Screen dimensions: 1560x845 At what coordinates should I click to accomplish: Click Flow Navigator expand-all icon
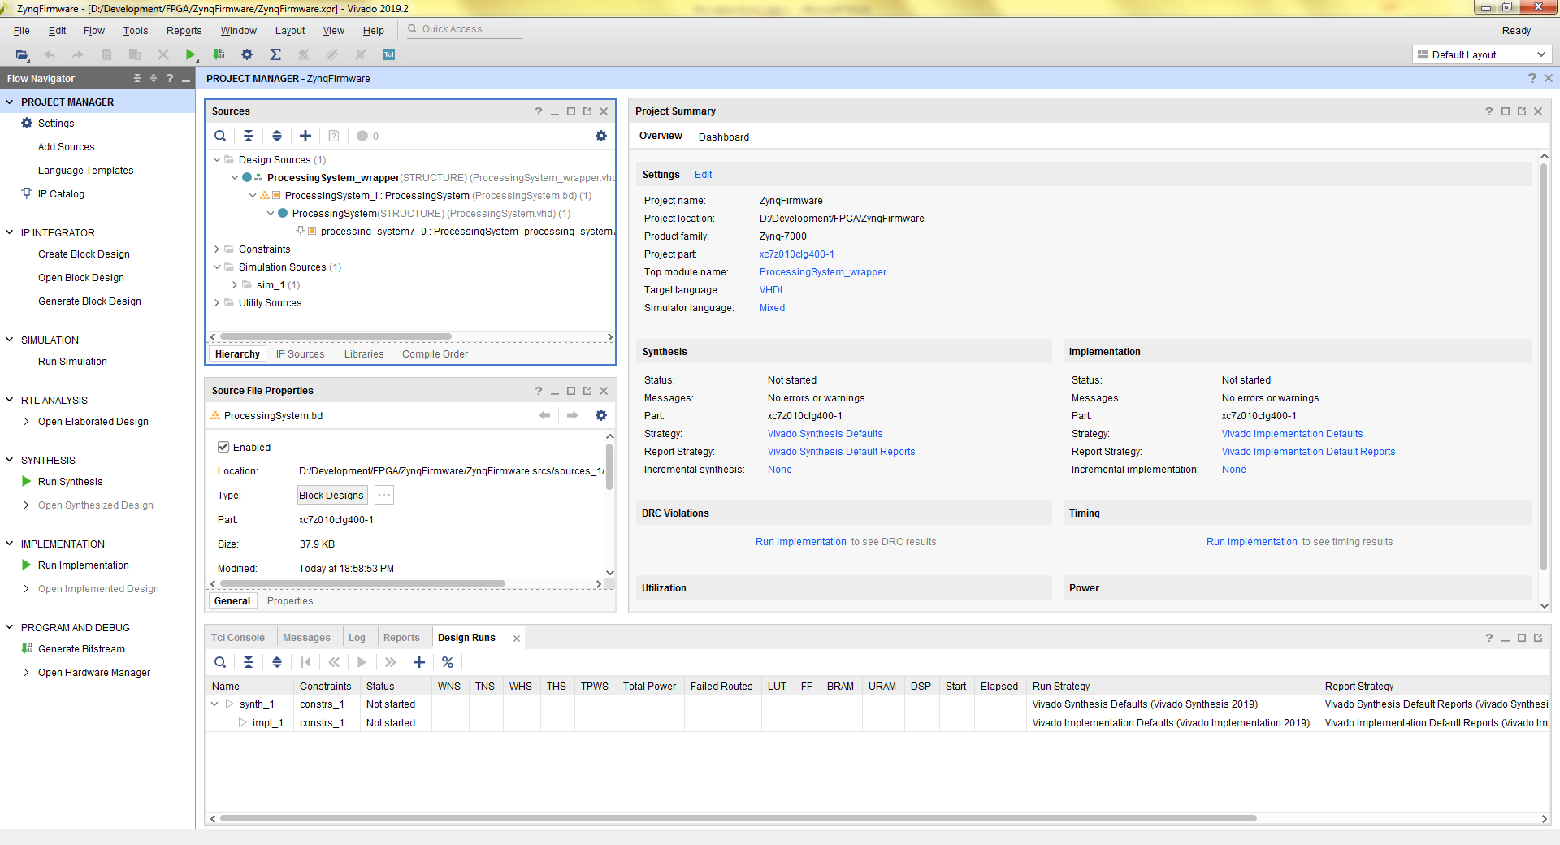click(154, 79)
